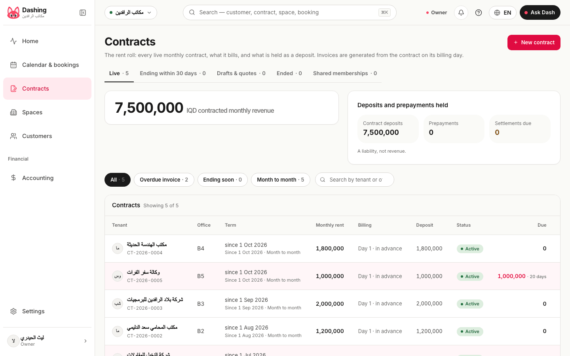Click the Dashing logo
The image size is (570, 356).
pyautogui.click(x=13, y=13)
